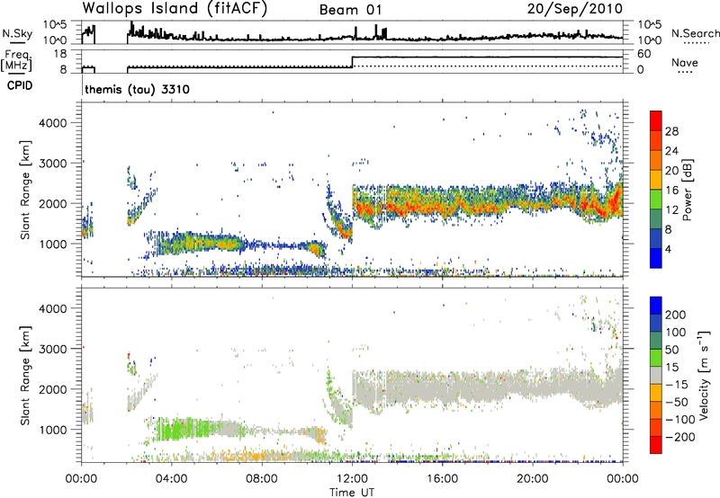Click the "Slant Range [km]" label of velocity panel
Viewport: 720px width, 498px height.
[x=25, y=376]
